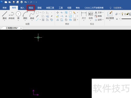Click the save icon in the quick access bar

pos(14,2)
